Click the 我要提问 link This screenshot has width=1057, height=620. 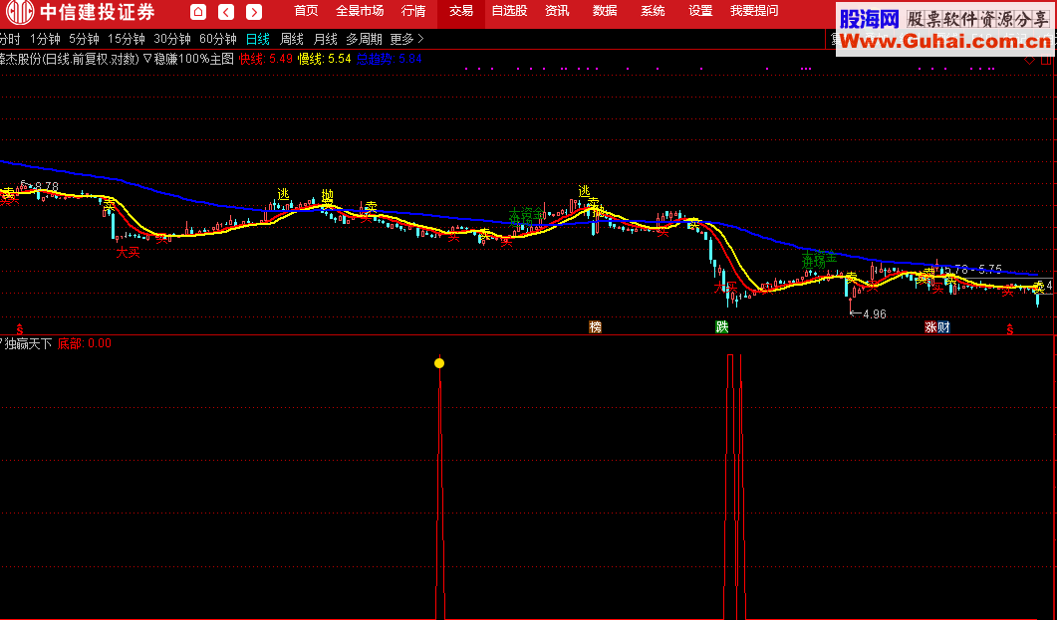click(x=754, y=11)
